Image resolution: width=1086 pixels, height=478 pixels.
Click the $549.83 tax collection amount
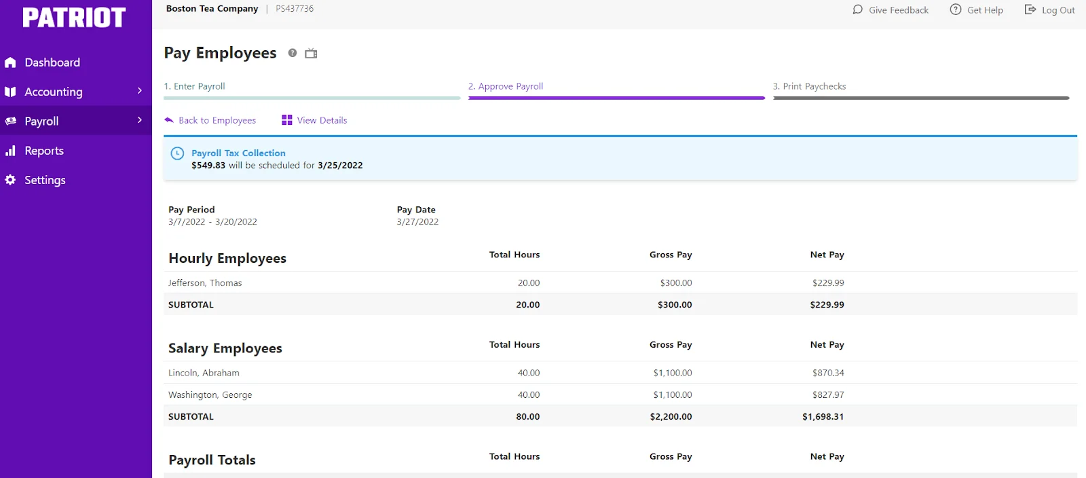coord(208,166)
